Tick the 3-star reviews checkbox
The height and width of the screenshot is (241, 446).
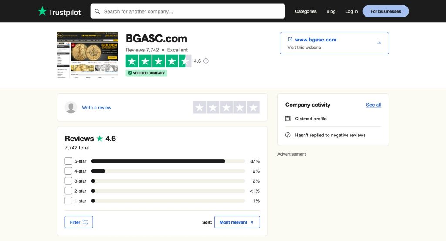coord(68,181)
